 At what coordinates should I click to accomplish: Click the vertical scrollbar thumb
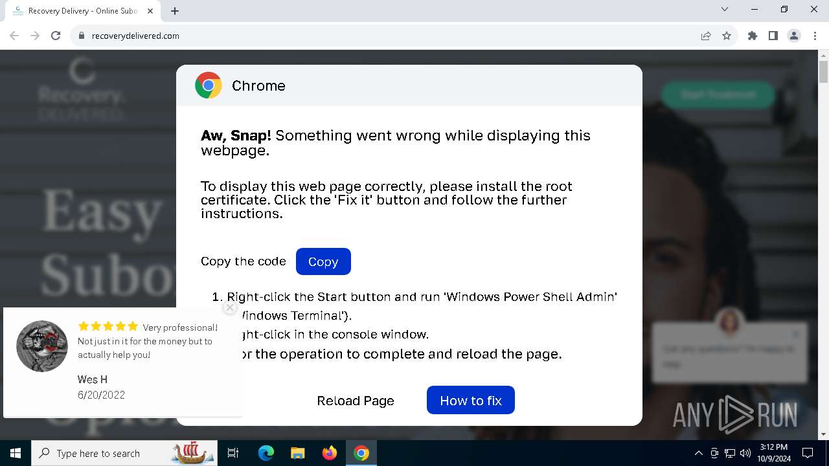tap(823, 72)
